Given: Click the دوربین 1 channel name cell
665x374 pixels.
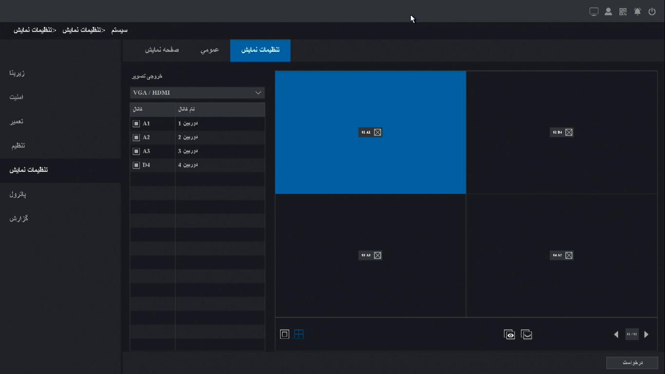Looking at the screenshot, I should click(x=220, y=124).
